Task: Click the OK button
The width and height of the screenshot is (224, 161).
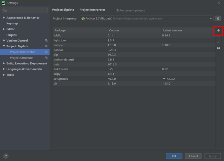Action: pyautogui.click(x=174, y=156)
